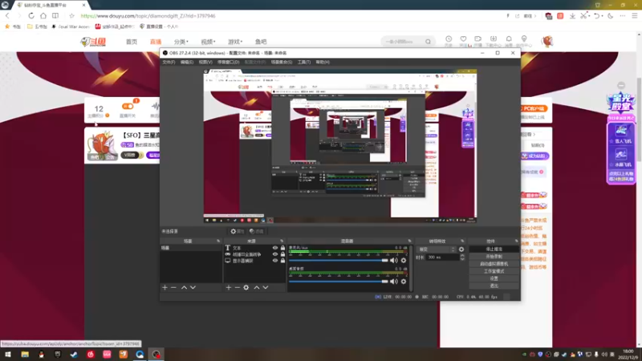This screenshot has width=642, height=361.
Task: Open the scene transition type dropdown
Action: pyautogui.click(x=436, y=249)
